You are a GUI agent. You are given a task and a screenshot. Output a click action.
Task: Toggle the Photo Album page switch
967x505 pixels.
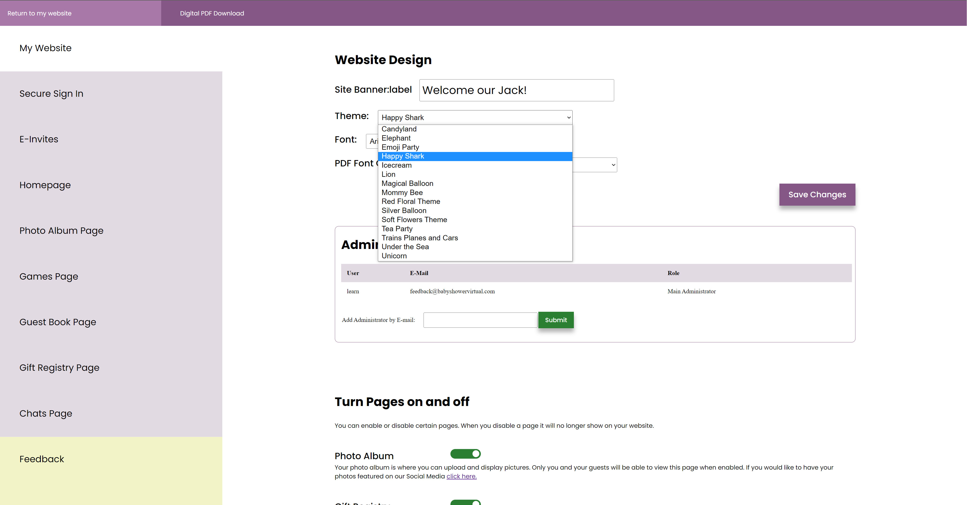pyautogui.click(x=465, y=454)
